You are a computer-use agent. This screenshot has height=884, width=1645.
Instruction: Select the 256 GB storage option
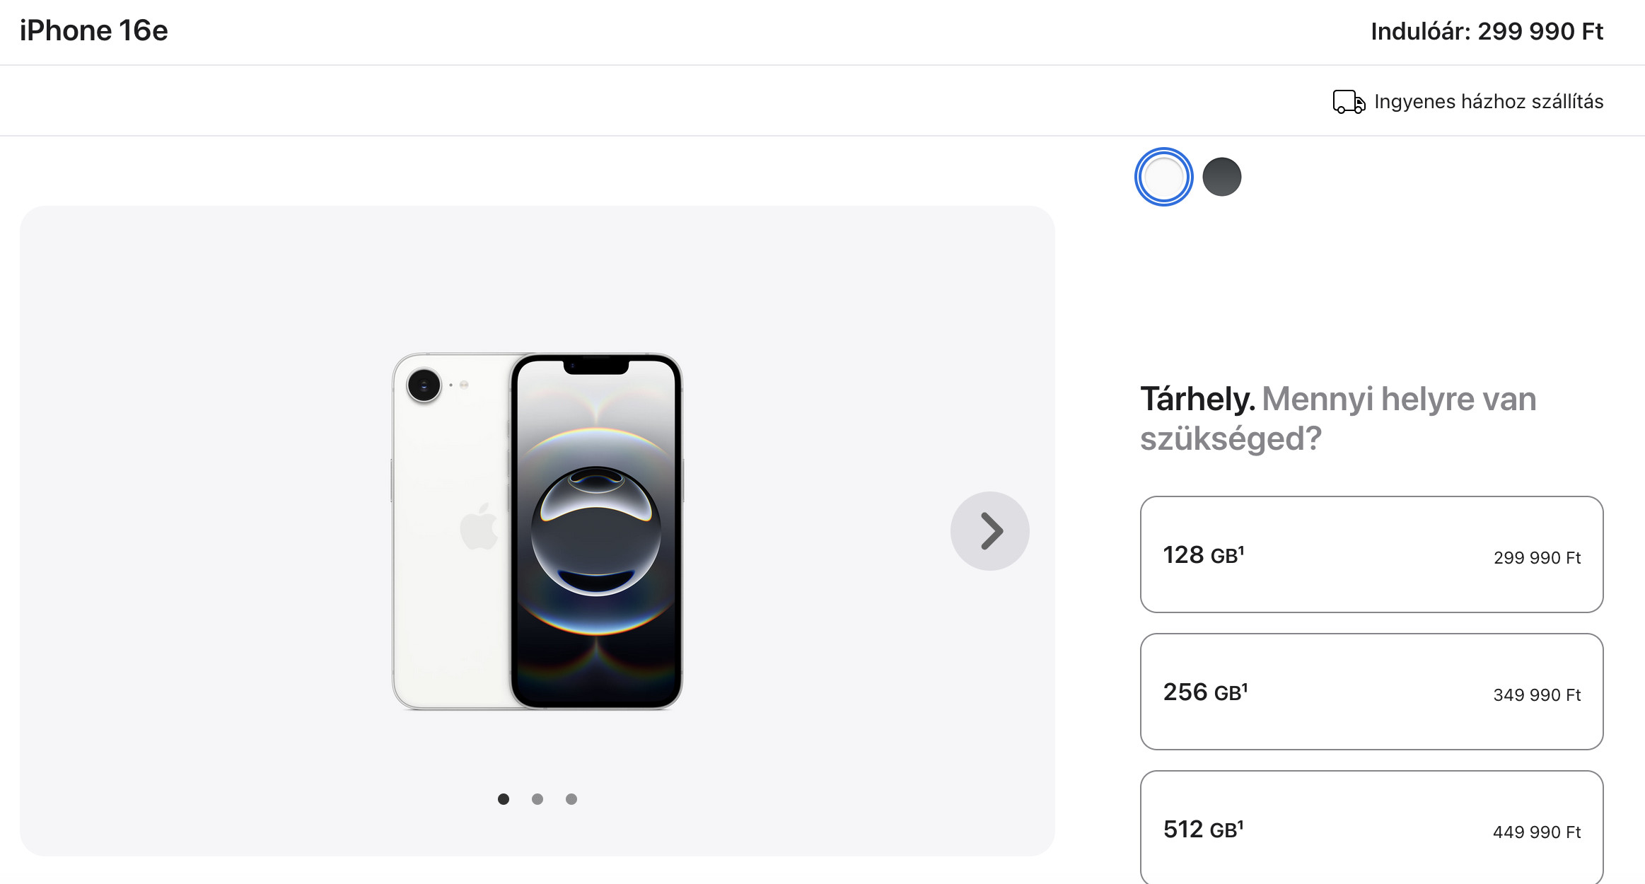point(1372,692)
